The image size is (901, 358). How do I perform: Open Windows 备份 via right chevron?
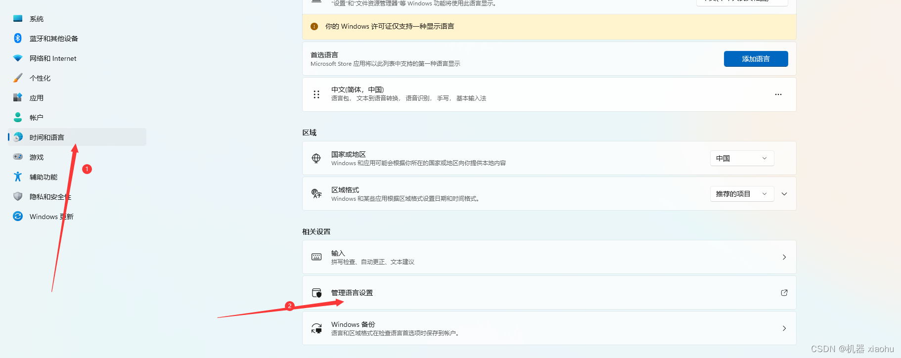pyautogui.click(x=784, y=328)
